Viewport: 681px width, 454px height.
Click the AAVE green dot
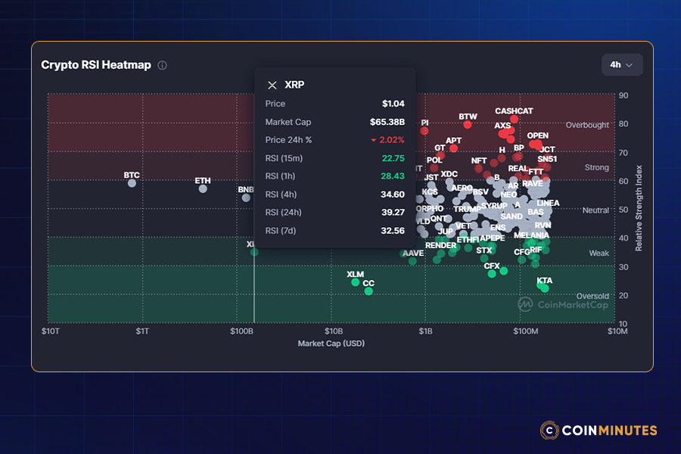[x=412, y=261]
